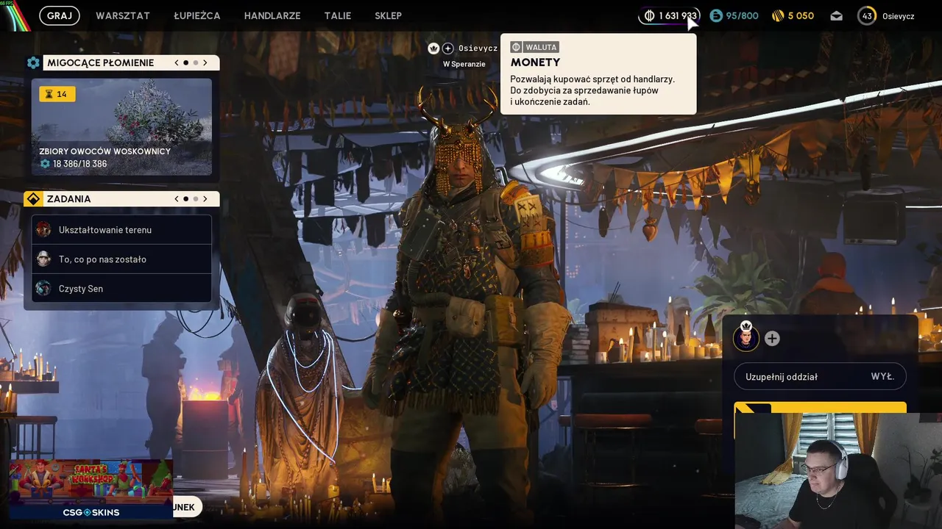
Task: Open the TALIE tab
Action: (338, 15)
